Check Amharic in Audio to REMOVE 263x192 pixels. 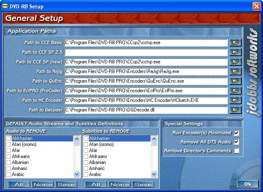pyautogui.click(x=8, y=168)
